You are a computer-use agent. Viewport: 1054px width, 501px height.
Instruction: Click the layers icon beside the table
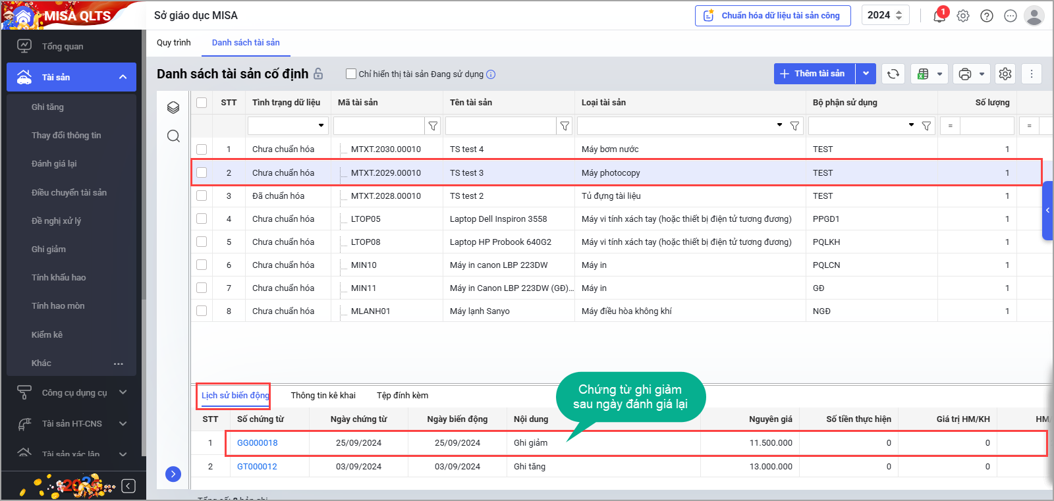[x=173, y=107]
